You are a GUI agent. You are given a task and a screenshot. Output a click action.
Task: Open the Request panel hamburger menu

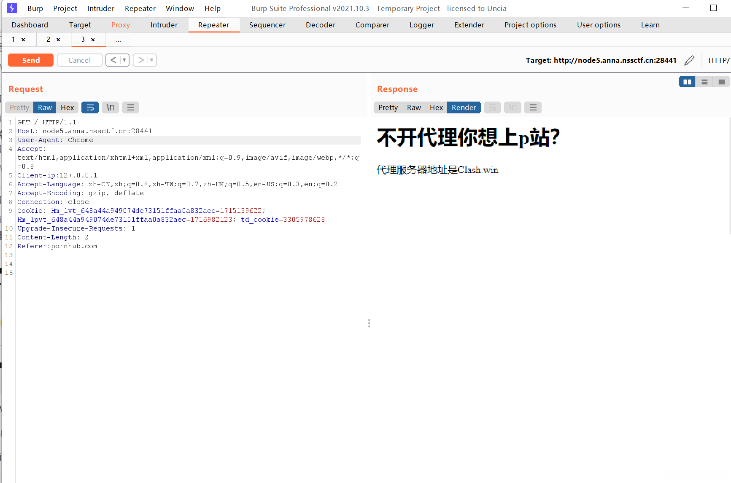tap(131, 107)
